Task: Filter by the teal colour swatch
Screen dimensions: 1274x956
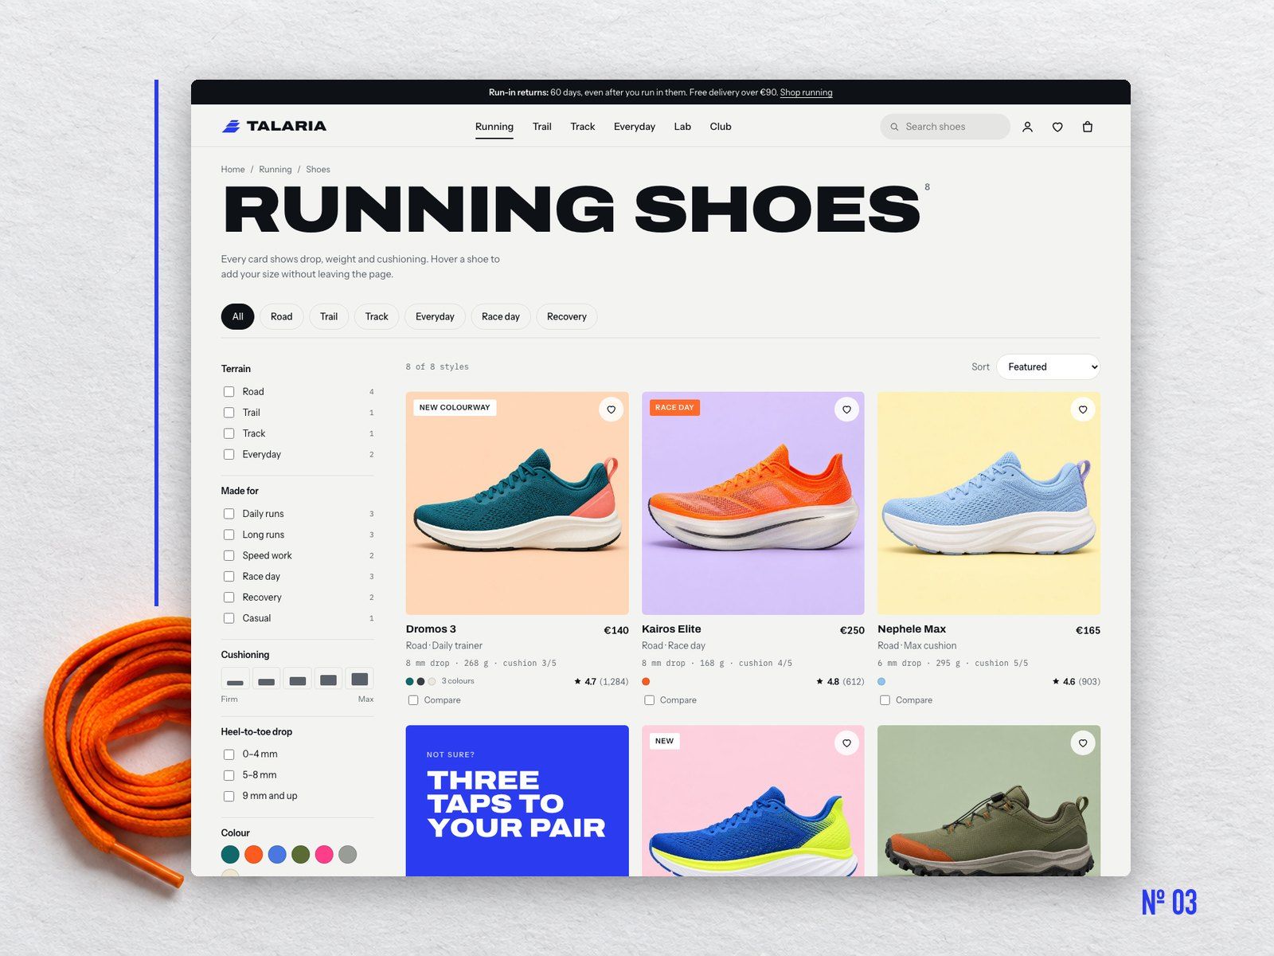Action: pos(230,855)
